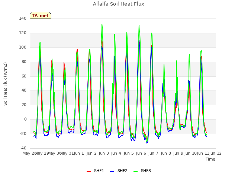Click the y-axis label Soil Heat Flux (W/m2)
This screenshot has height=178, width=238.
coord(5,84)
